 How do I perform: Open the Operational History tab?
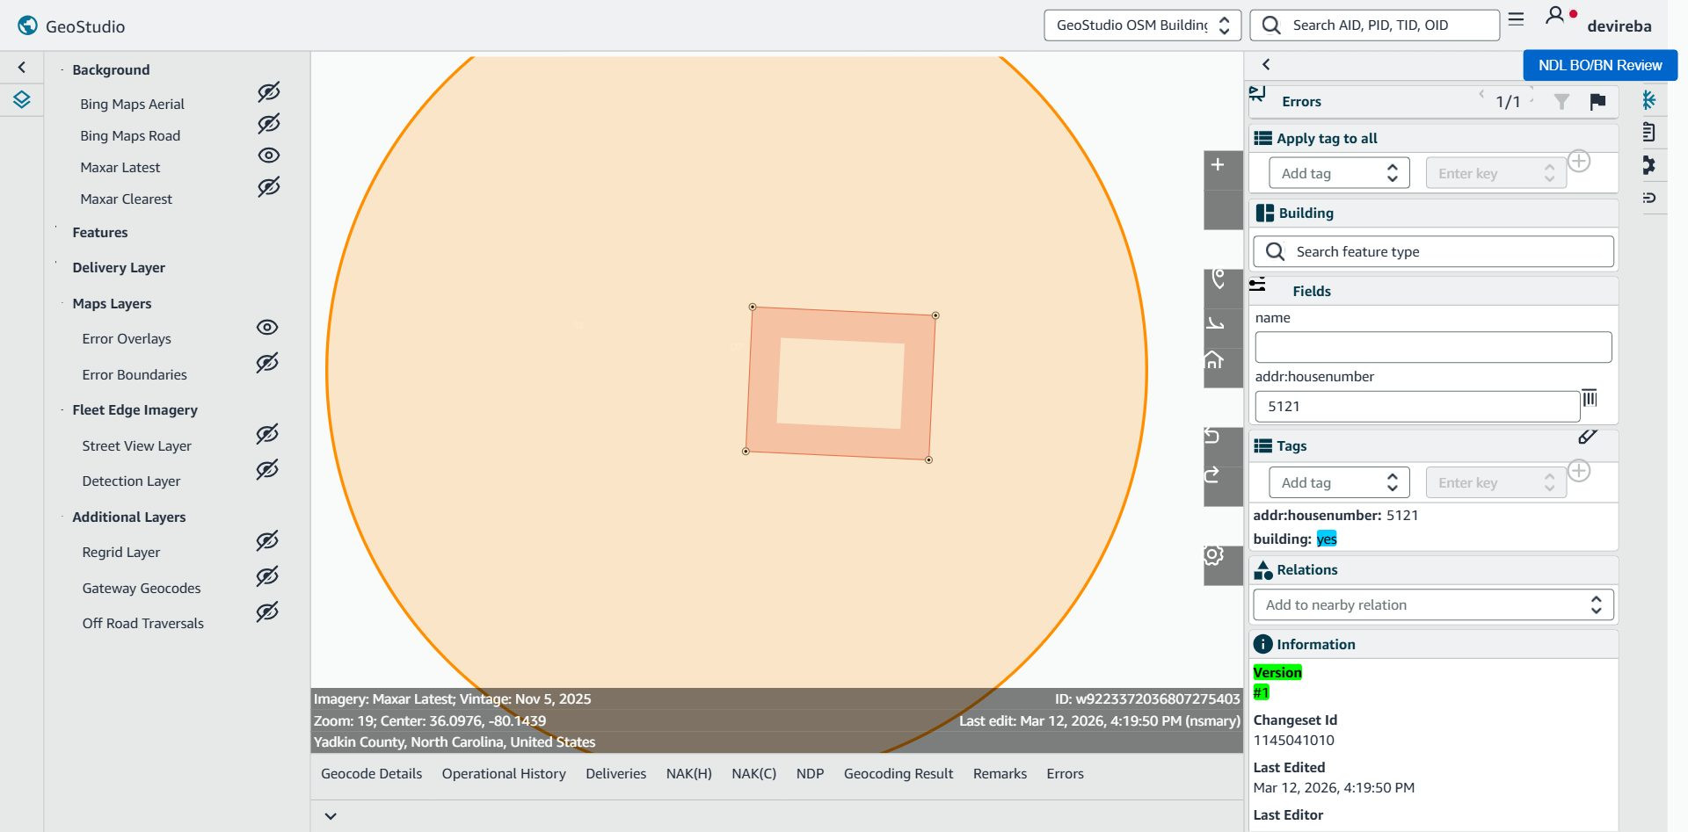point(504,774)
